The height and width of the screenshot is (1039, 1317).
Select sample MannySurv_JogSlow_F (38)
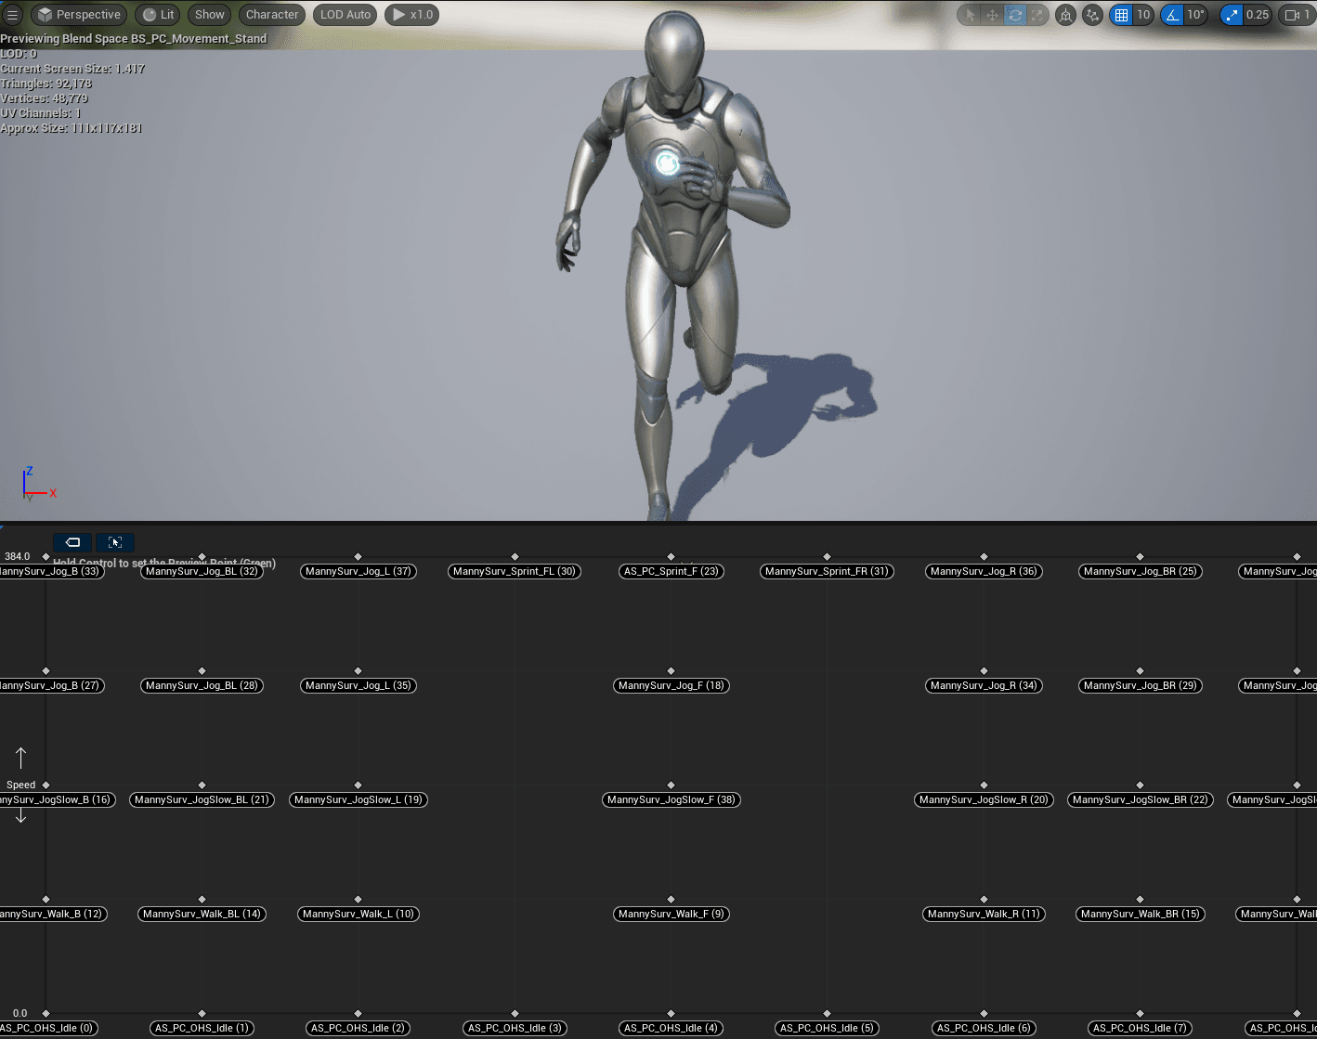(x=671, y=799)
